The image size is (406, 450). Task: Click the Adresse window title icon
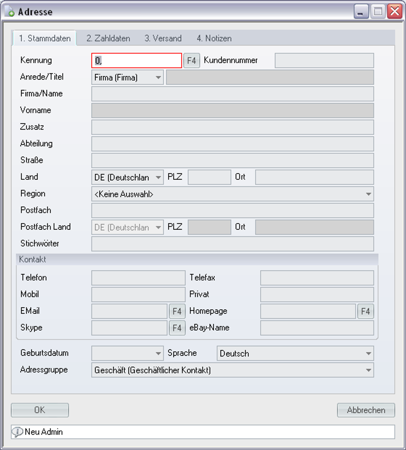(x=10, y=12)
